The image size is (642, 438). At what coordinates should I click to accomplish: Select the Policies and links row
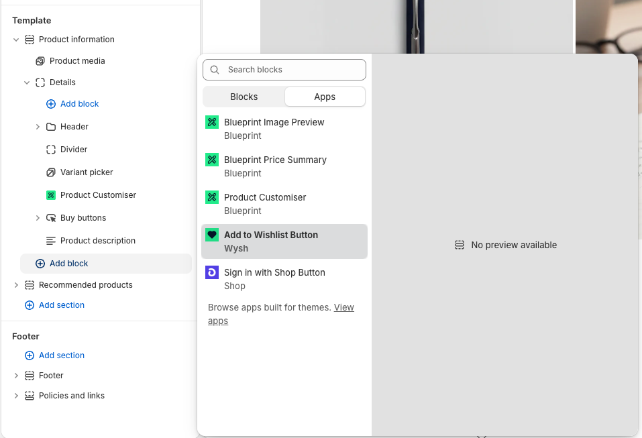pos(101,396)
